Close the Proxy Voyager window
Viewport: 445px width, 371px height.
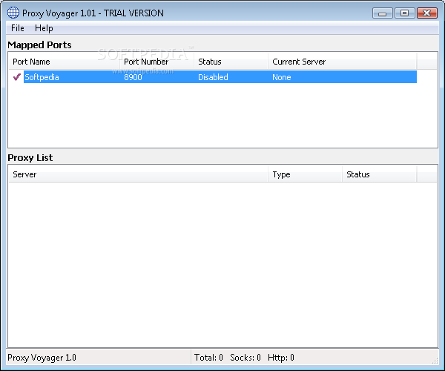[427, 13]
